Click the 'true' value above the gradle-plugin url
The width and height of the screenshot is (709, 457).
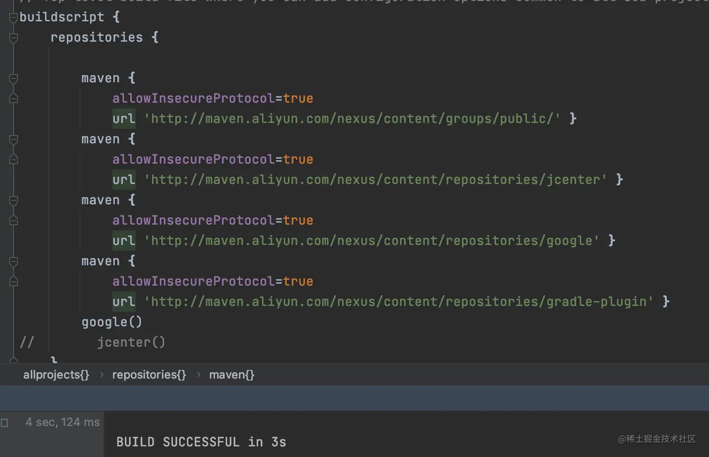[298, 281]
